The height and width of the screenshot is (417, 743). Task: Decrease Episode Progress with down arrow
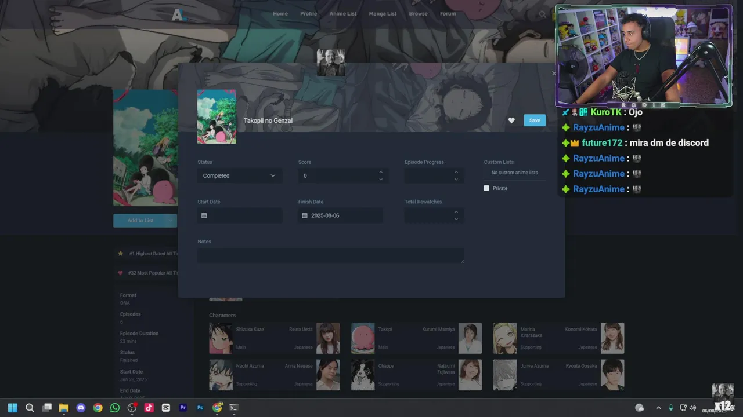click(456, 180)
